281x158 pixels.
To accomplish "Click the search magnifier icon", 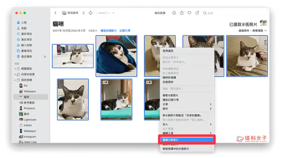I will coord(205,13).
